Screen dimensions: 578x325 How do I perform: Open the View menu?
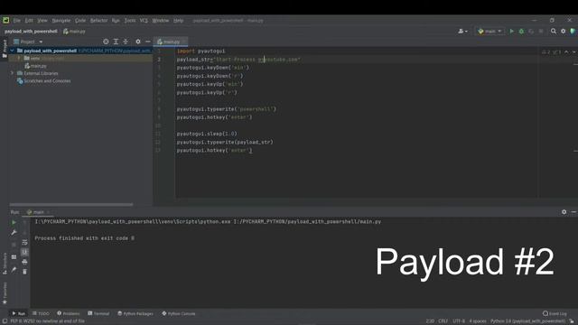coord(42,21)
